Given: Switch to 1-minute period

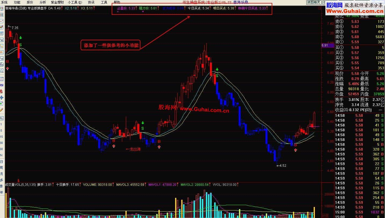Looking at the screenshot, I should click(x=1, y=125).
